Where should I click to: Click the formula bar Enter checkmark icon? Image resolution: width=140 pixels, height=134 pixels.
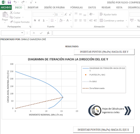(41, 33)
